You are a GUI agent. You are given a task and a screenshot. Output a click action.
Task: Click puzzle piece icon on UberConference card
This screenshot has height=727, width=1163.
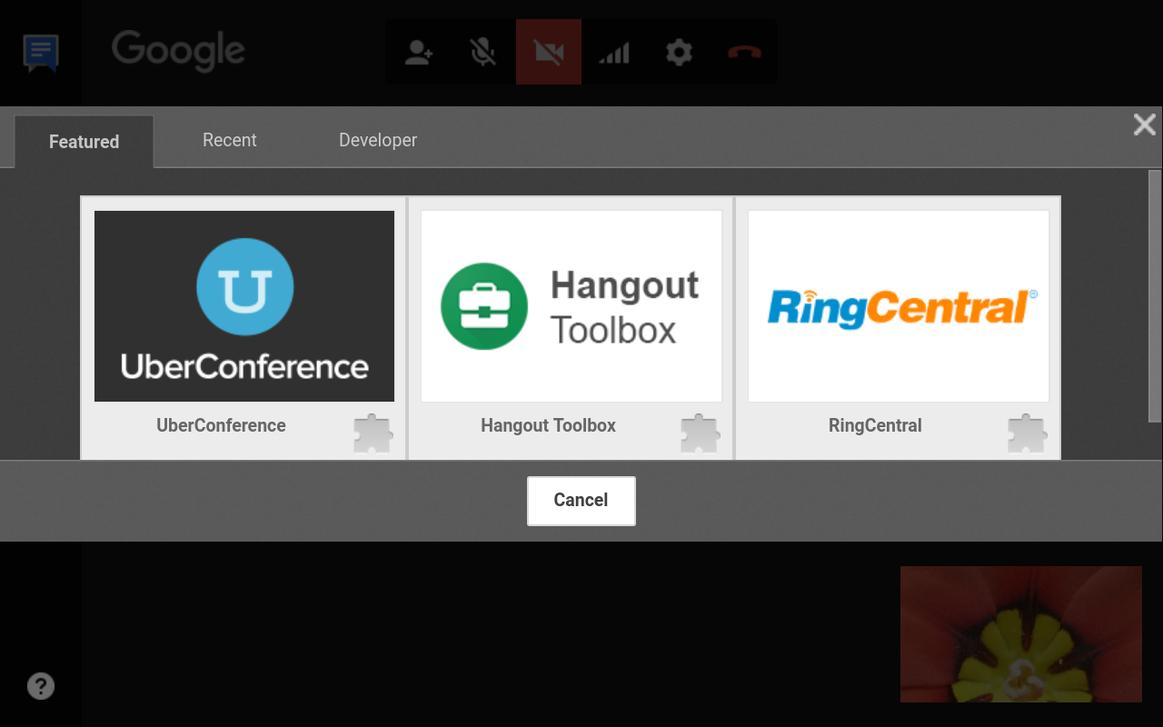pos(373,433)
